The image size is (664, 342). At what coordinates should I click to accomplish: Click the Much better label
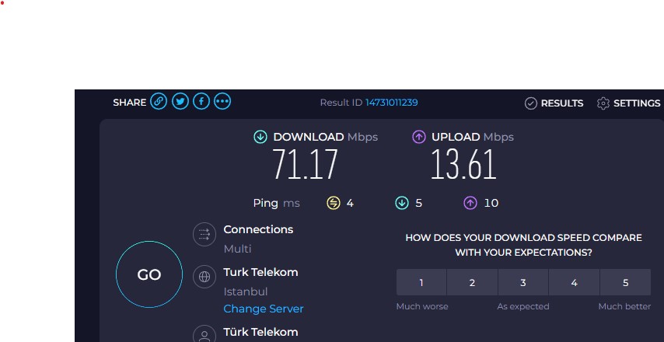tap(624, 306)
